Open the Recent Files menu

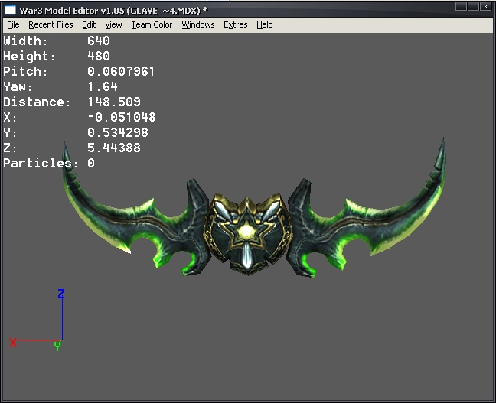coord(51,24)
